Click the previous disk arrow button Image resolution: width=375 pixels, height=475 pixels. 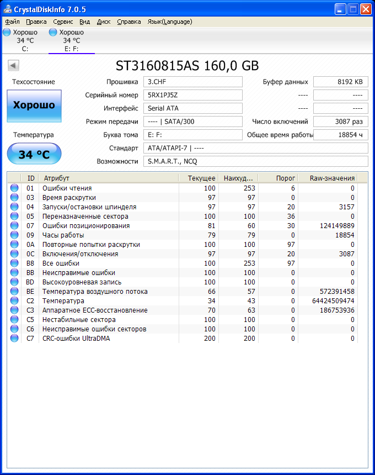[13, 66]
